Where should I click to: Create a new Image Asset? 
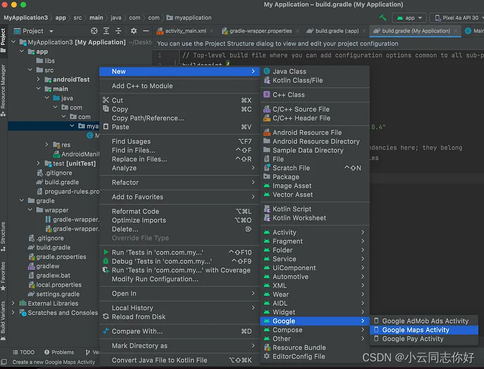point(315,185)
